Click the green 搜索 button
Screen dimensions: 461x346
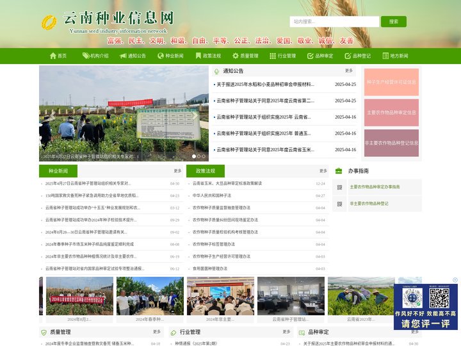pos(394,22)
